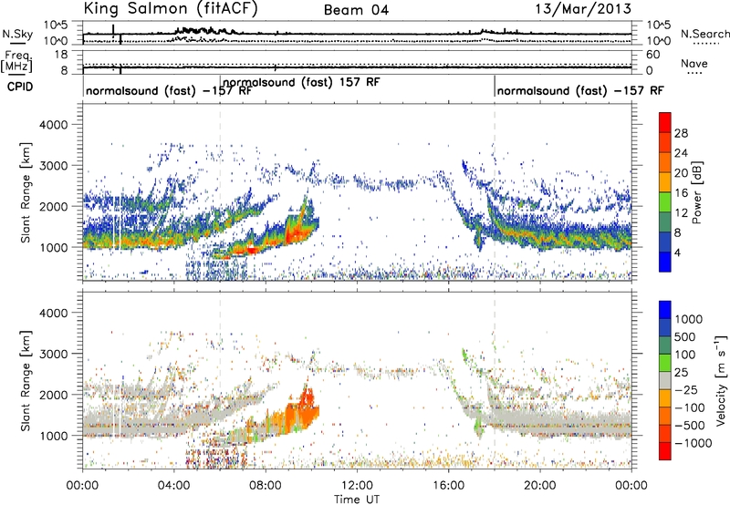Screen dimensions: 730x505
Task: Click the "-1000" label on velocity color bar
Action: [693, 443]
